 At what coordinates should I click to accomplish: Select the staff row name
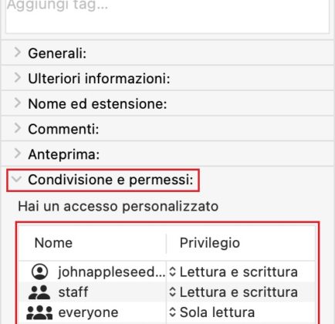pos(73,292)
